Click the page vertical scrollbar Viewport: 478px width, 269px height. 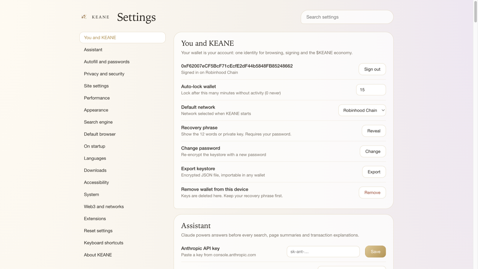tap(476, 12)
